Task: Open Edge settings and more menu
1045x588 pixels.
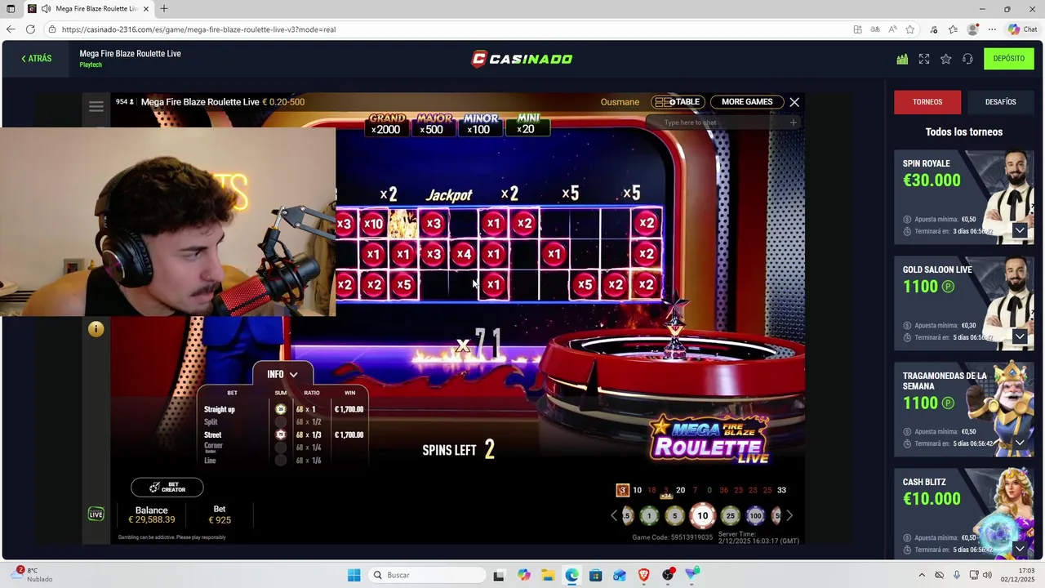Action: pos(992,29)
